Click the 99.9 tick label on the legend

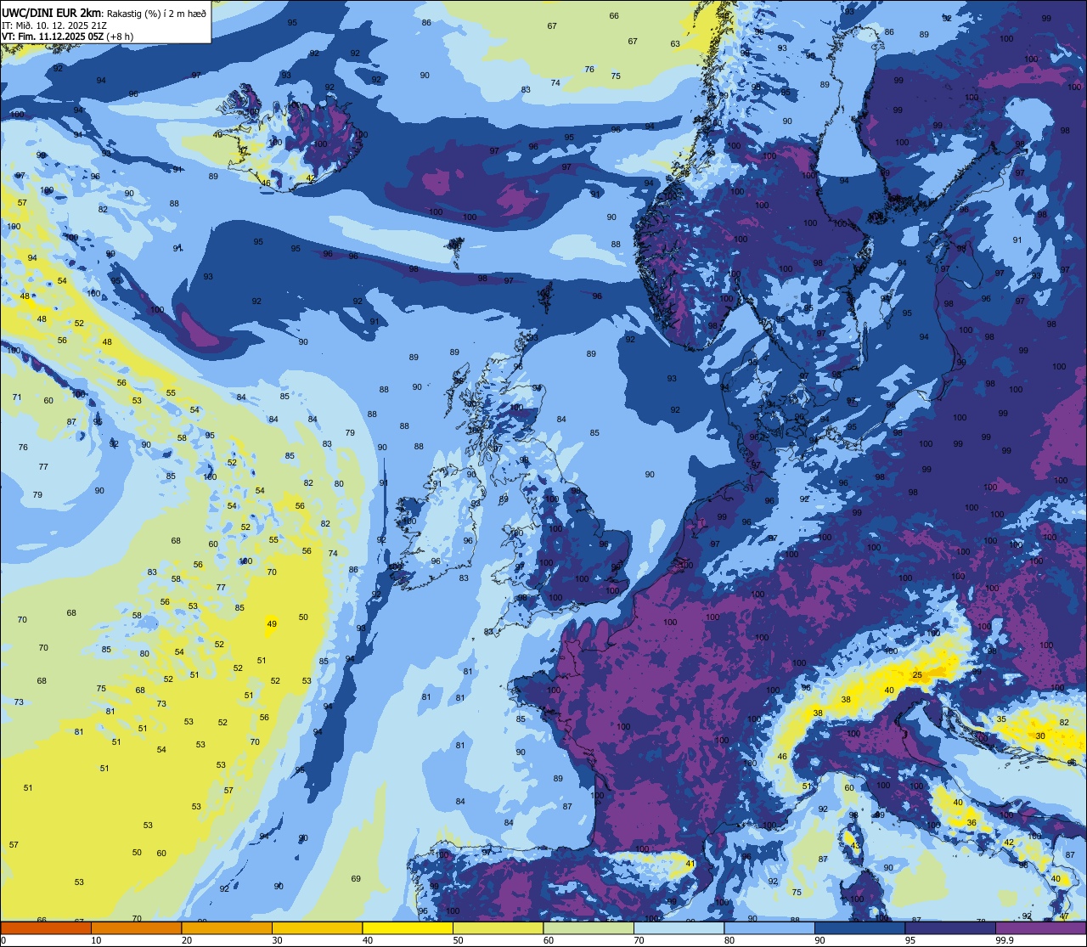pos(1005,940)
